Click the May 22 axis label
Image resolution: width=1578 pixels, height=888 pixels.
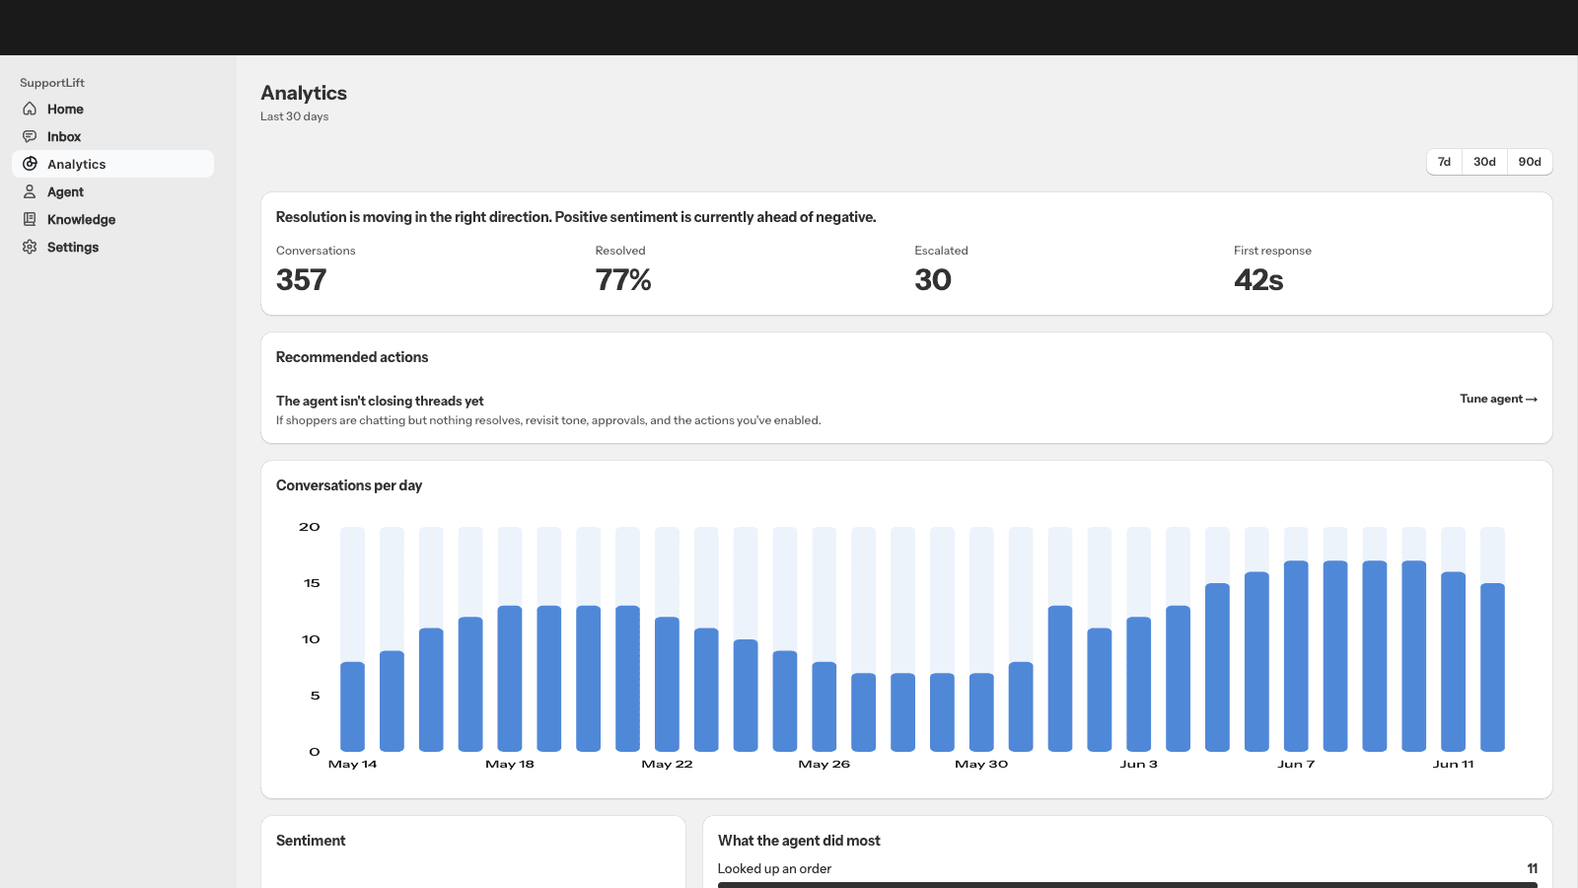click(668, 764)
